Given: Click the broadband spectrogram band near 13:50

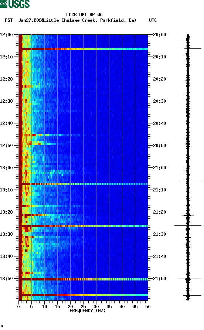Looking at the screenshot, I should tap(84, 279).
